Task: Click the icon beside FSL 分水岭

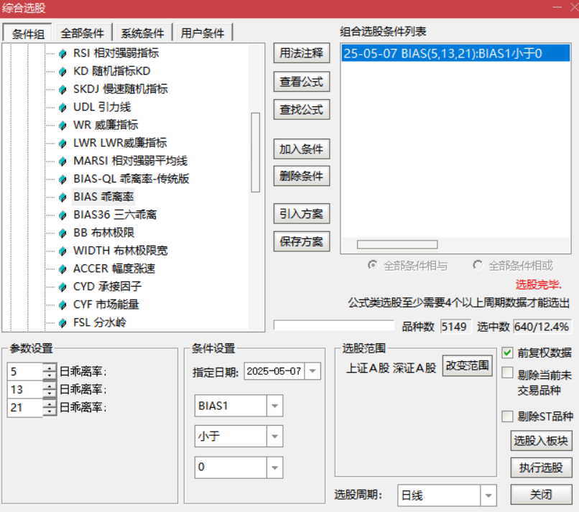Action: (x=62, y=322)
